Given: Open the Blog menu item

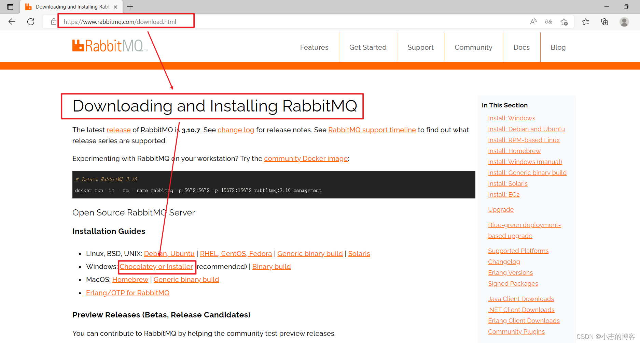Looking at the screenshot, I should pyautogui.click(x=558, y=47).
